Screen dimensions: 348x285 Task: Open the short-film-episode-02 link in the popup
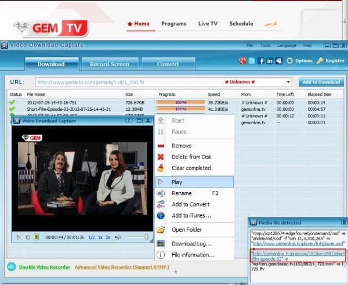tap(298, 256)
